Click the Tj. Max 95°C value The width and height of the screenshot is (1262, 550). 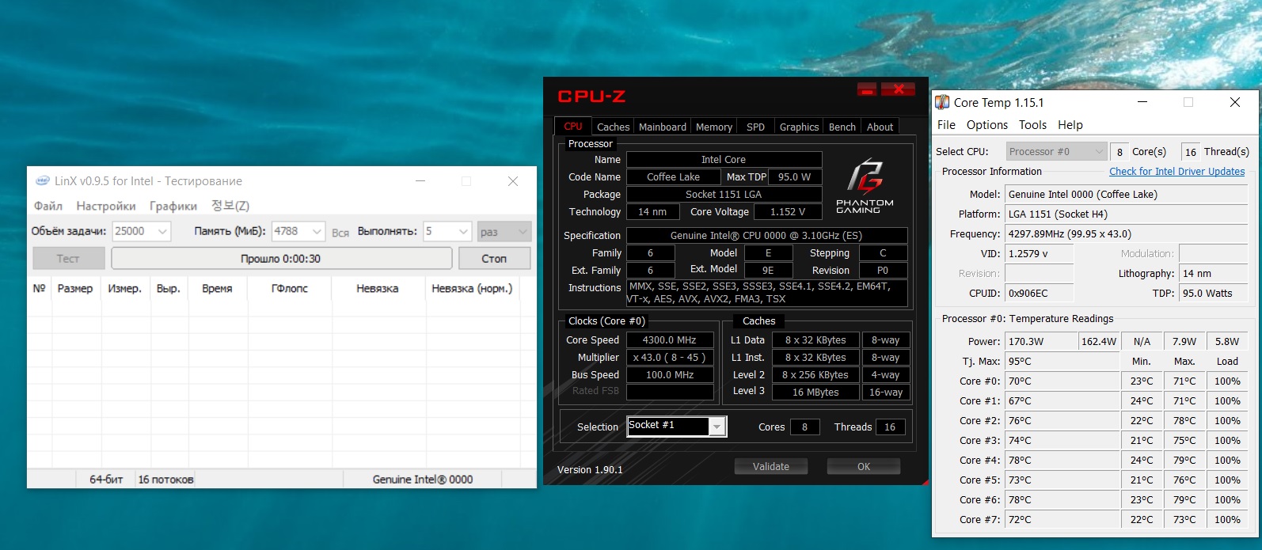[1062, 362]
